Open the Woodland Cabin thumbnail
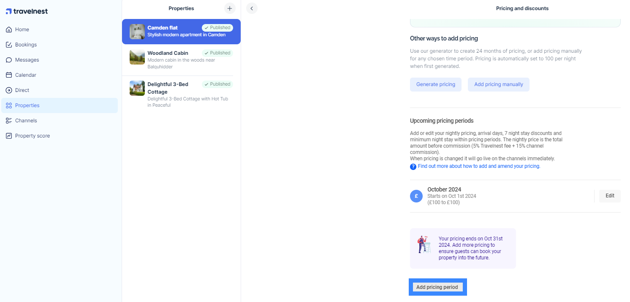Screen dimensions: 630x302 coord(137,57)
